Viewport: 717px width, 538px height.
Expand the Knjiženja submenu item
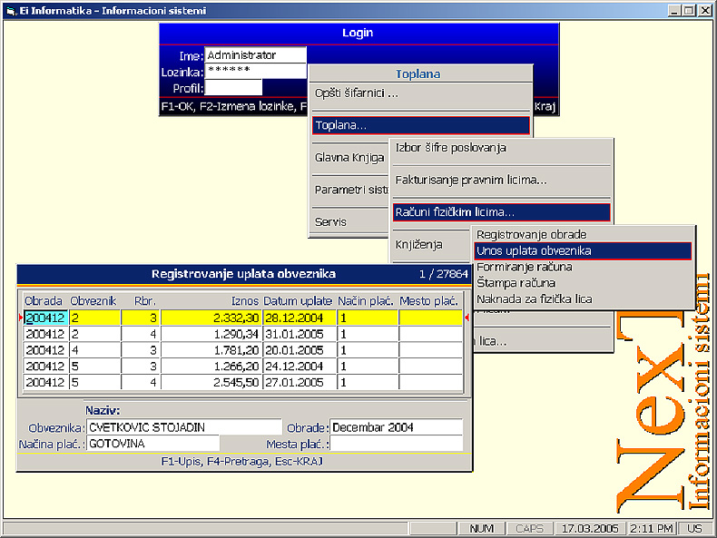tap(418, 245)
